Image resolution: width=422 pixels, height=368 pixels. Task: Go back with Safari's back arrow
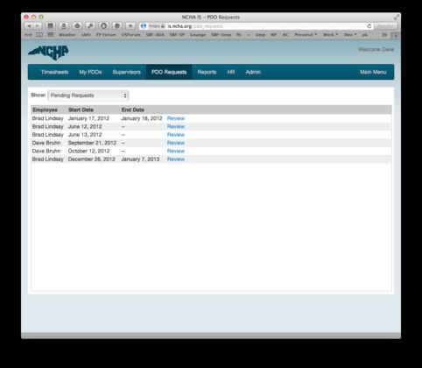(x=29, y=26)
